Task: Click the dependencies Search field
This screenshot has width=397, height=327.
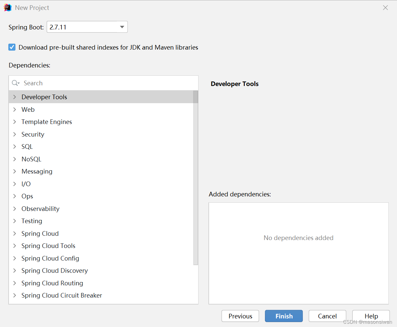Action: (103, 83)
